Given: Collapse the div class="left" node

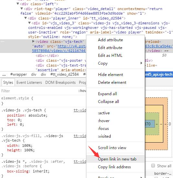Looking at the screenshot, I should tap(18, 4).
